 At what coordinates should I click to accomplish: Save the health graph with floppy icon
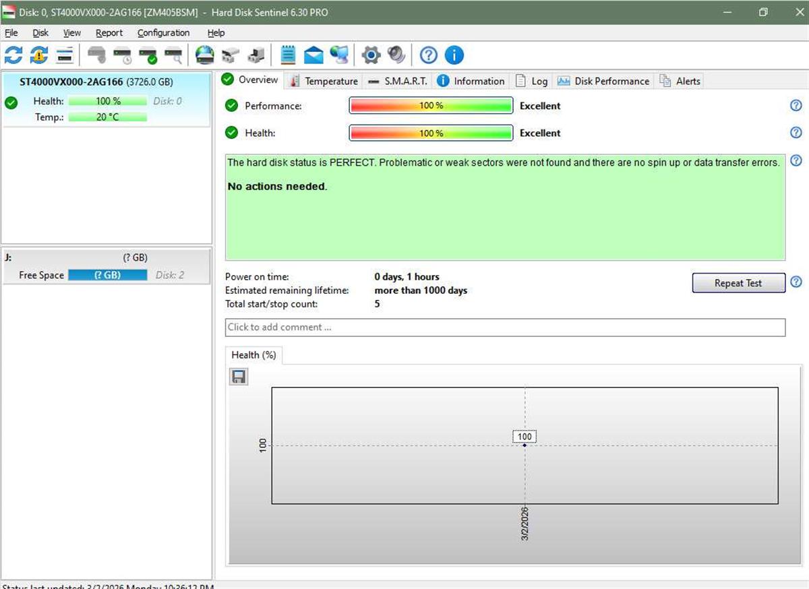(x=239, y=377)
